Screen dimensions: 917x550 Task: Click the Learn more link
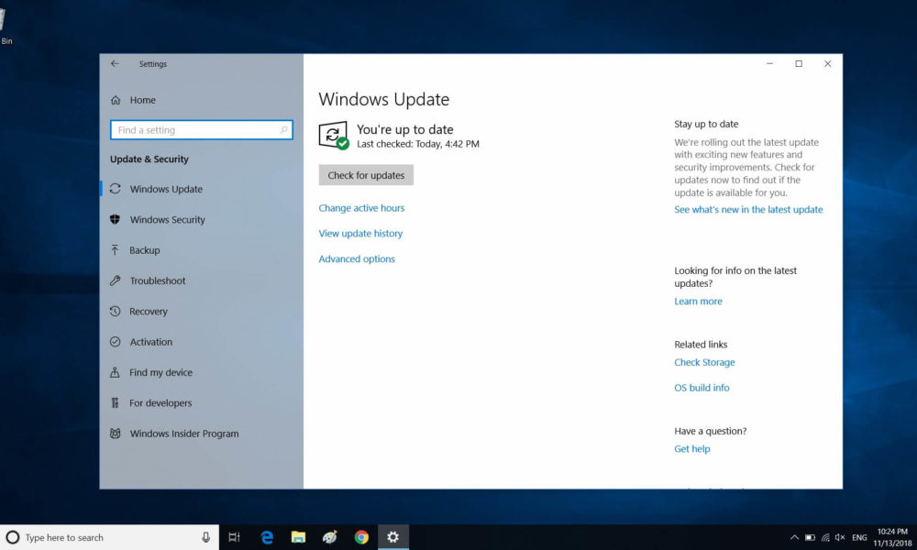698,301
